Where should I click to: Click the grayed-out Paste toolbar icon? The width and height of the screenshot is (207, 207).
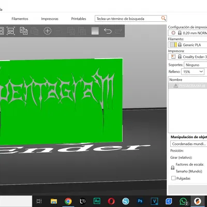(x=35, y=31)
